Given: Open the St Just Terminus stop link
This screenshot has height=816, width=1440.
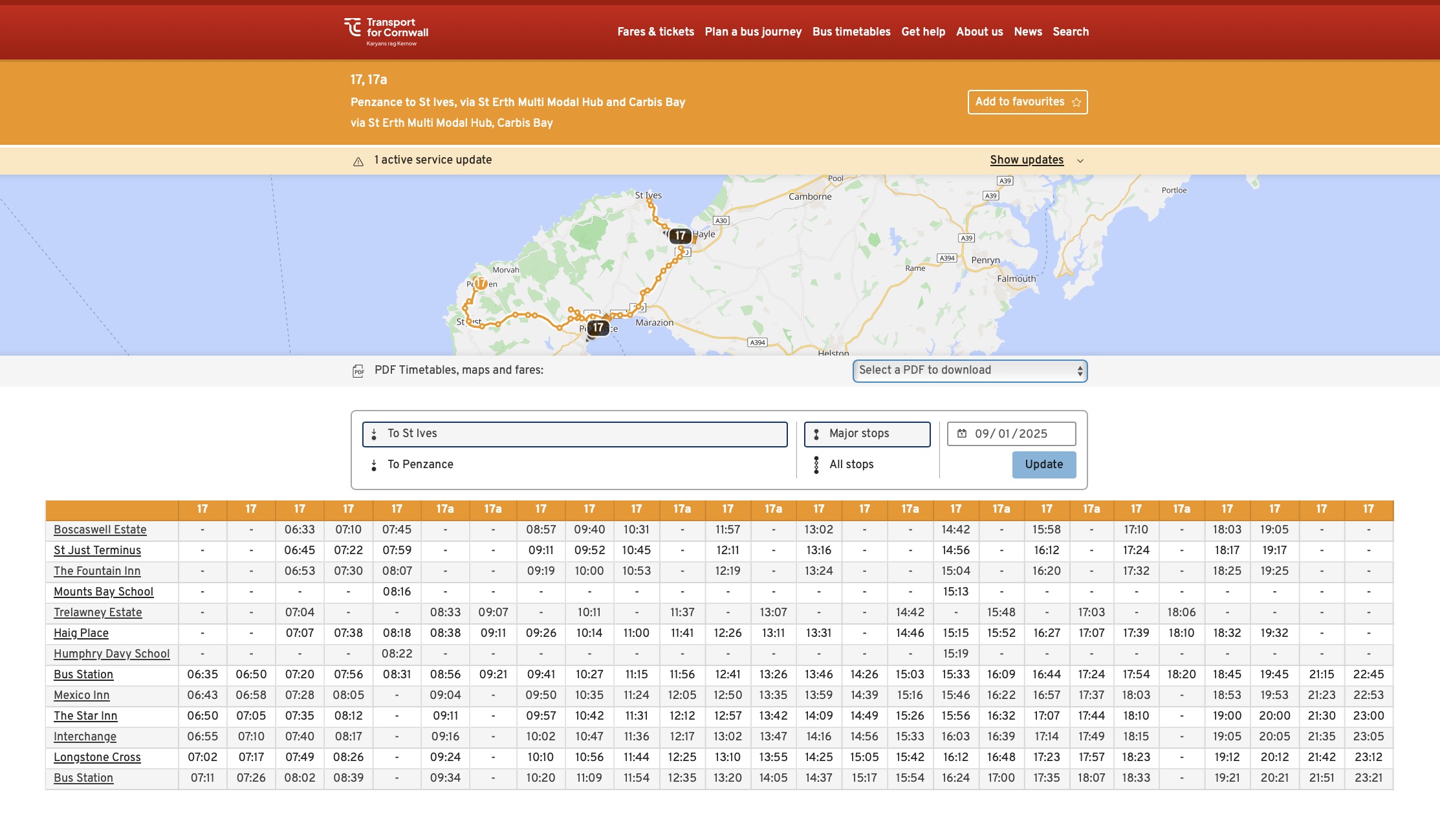Looking at the screenshot, I should [x=97, y=551].
